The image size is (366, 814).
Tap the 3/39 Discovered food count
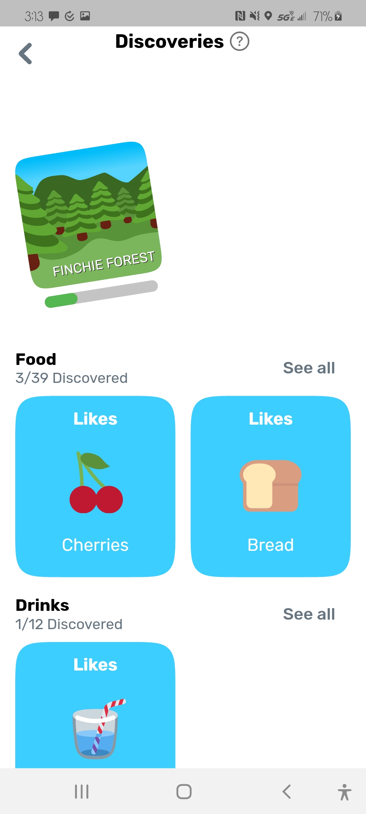pyautogui.click(x=72, y=378)
